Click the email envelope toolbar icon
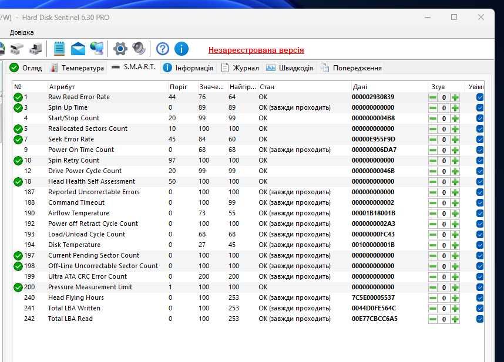The image size is (504, 362). point(78,49)
